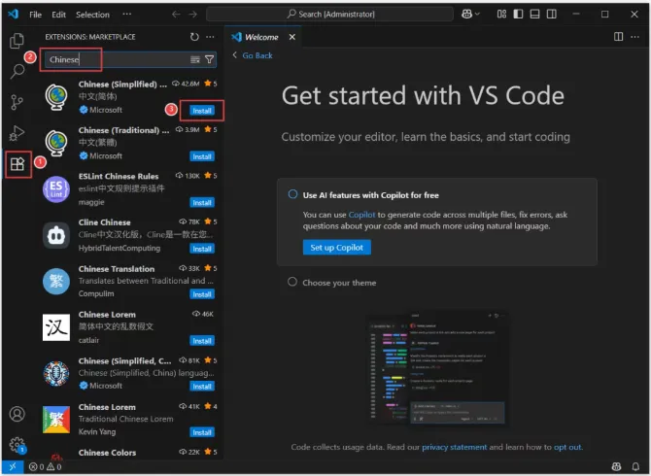Open the Manage gear icon

point(17,445)
